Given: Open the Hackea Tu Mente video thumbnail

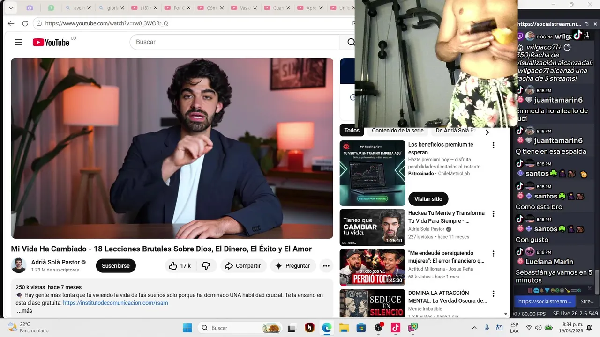Looking at the screenshot, I should 372,227.
